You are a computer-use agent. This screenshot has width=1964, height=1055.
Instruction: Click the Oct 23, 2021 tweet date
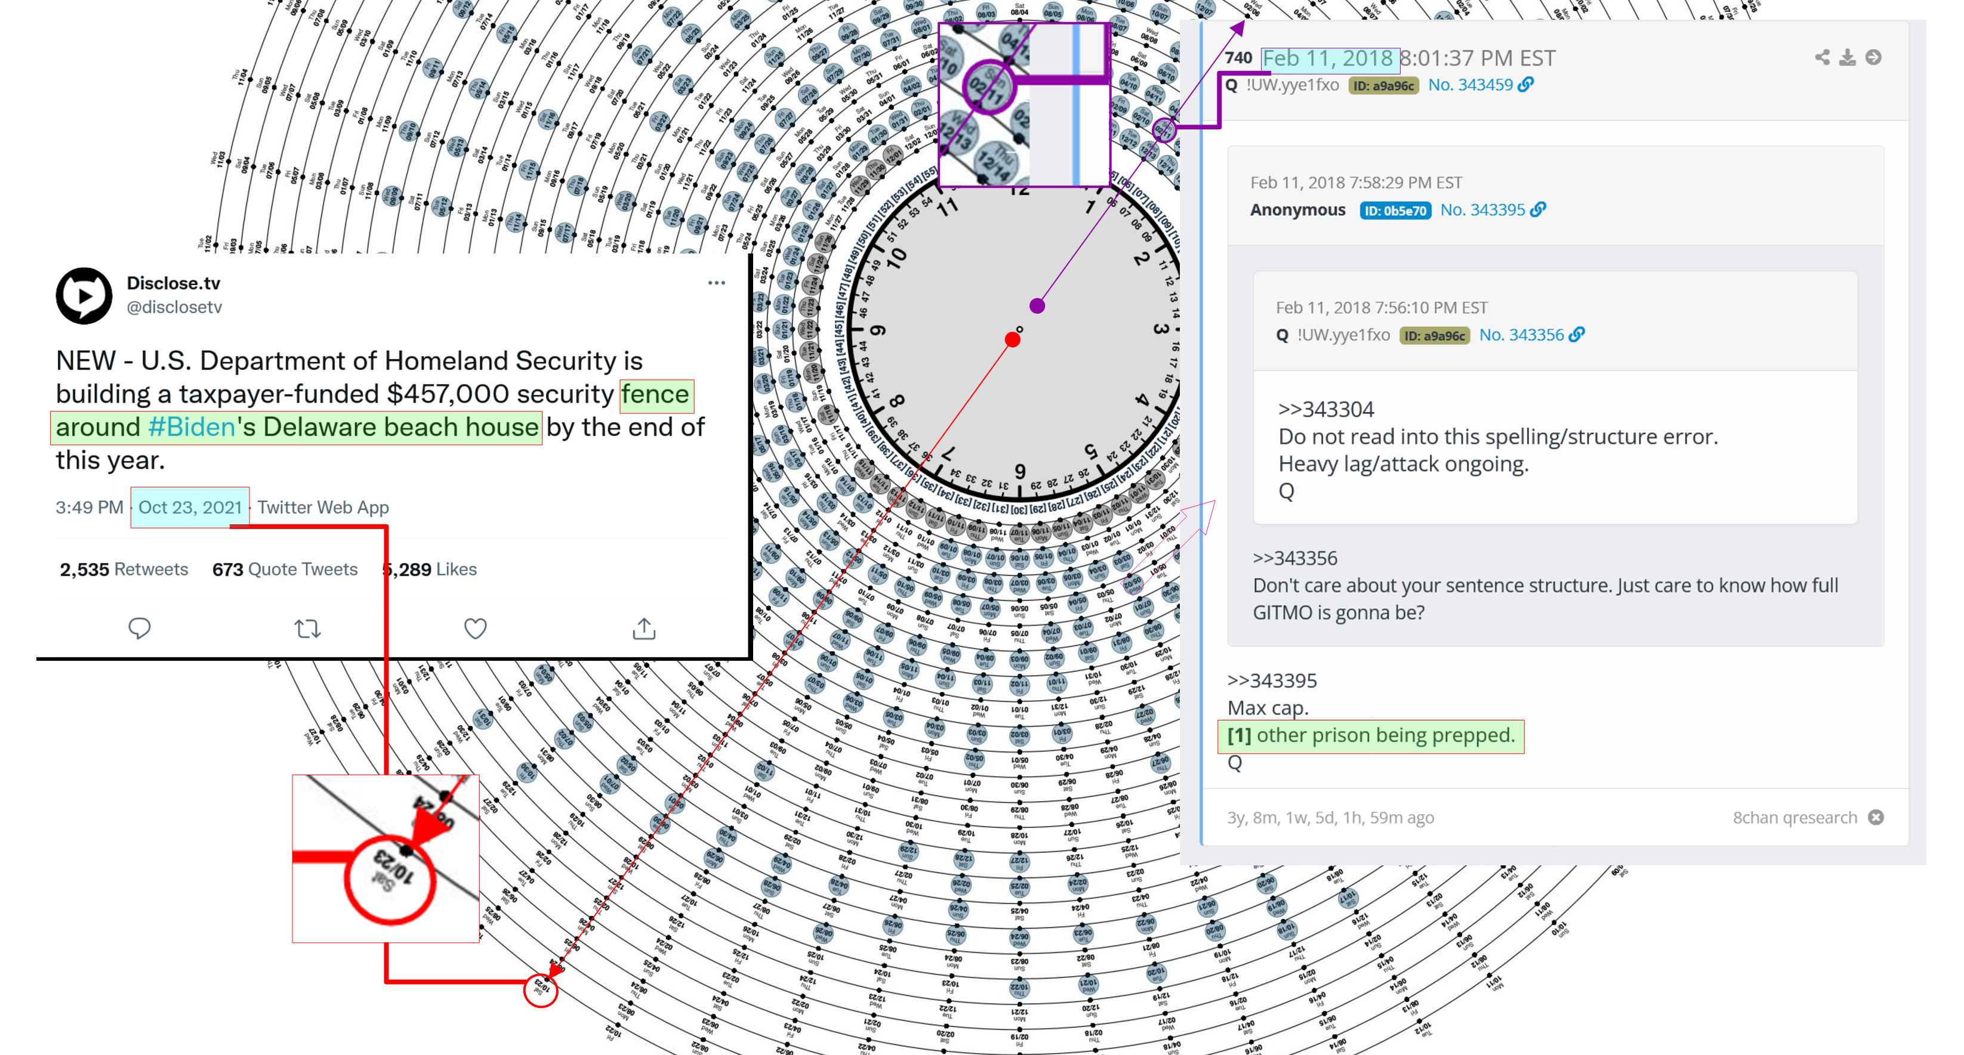pyautogui.click(x=190, y=508)
